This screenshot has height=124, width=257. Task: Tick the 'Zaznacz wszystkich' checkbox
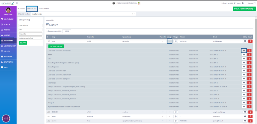47,31
